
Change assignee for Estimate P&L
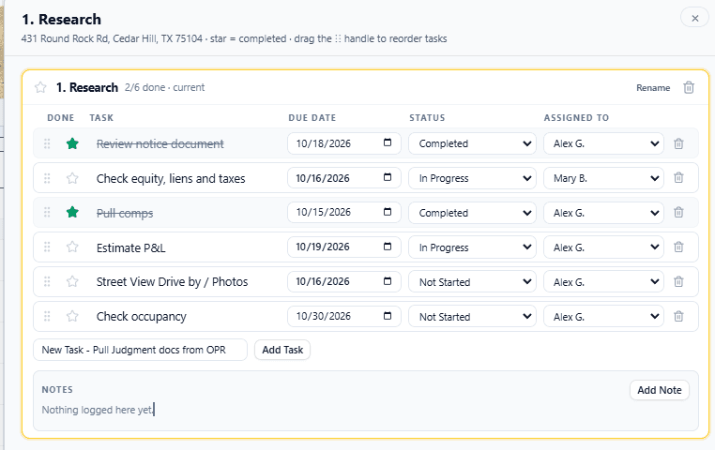[x=603, y=247]
